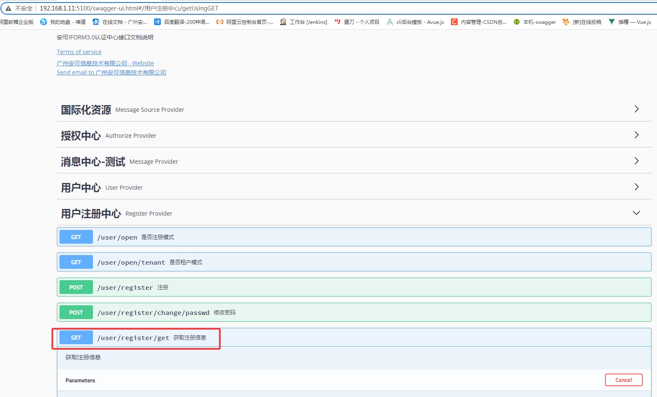Image resolution: width=657 pixels, height=397 pixels.
Task: Open the Zentao 我的地盘 bookmark
Action: pos(63,22)
